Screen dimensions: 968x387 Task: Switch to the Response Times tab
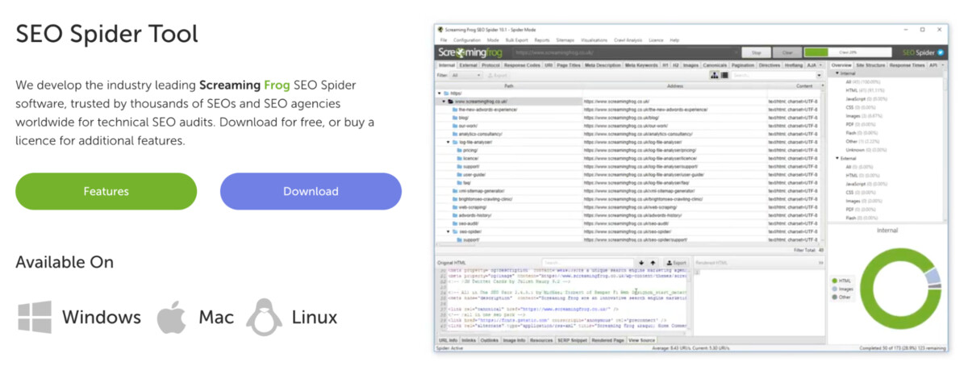click(x=907, y=65)
